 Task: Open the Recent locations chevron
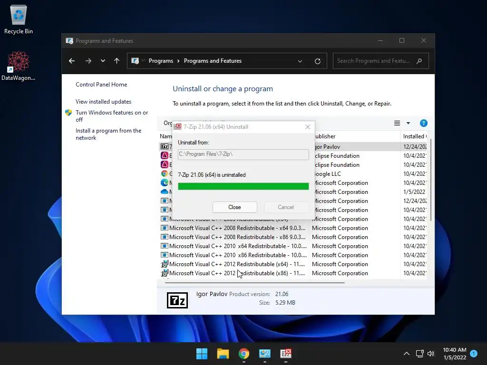pyautogui.click(x=103, y=61)
